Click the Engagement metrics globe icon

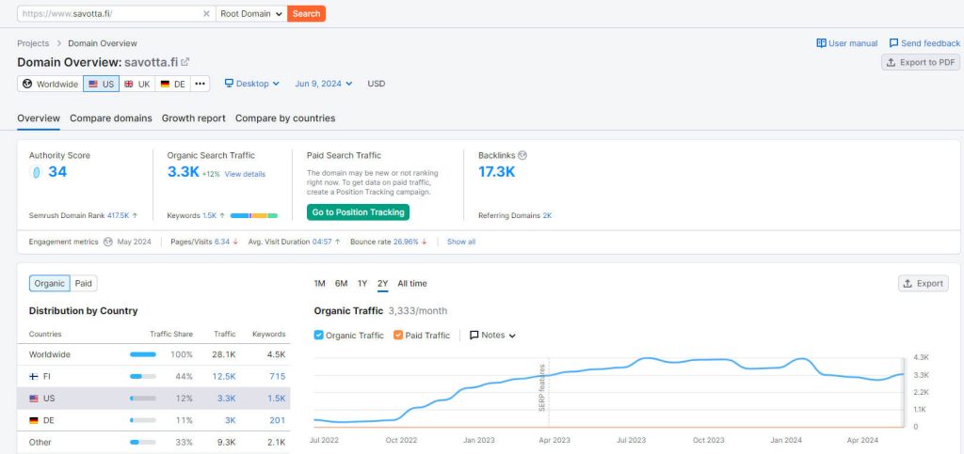pos(108,242)
